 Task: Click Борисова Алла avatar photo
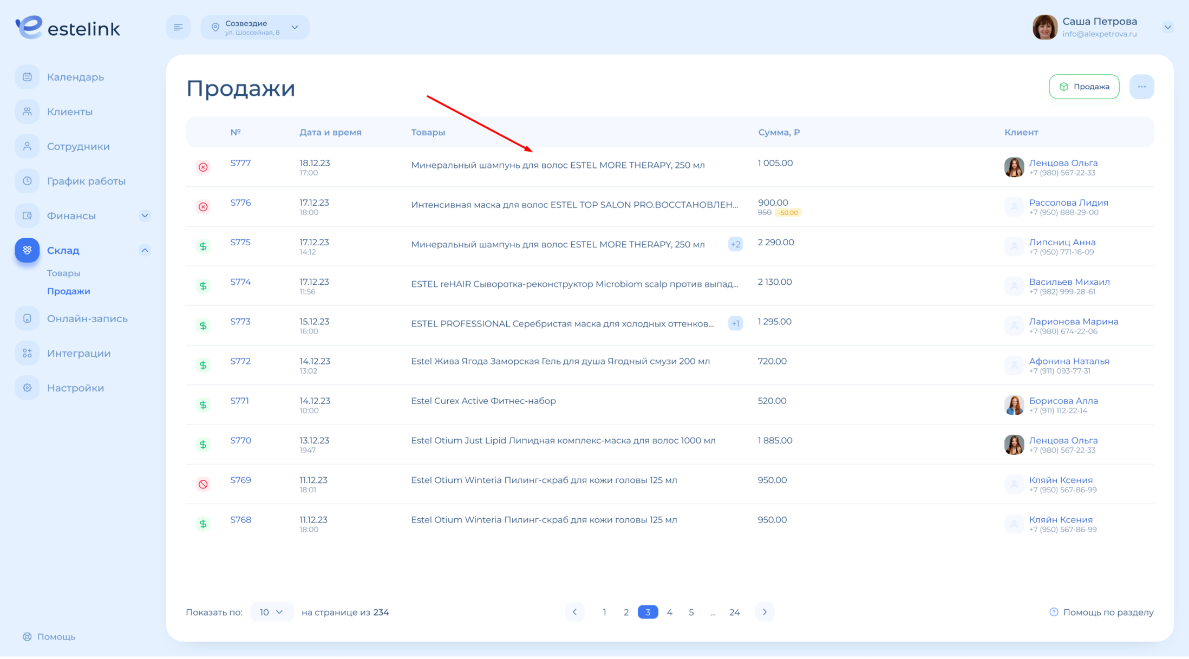coord(1014,405)
